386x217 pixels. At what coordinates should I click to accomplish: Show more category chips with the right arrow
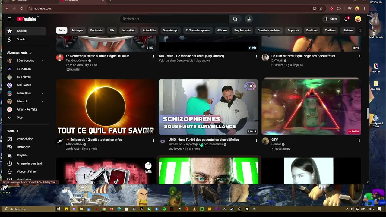360,30
